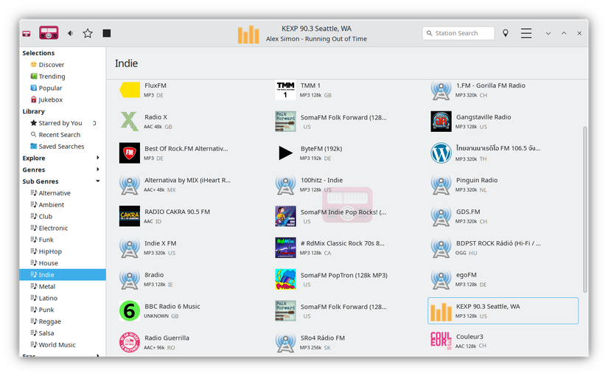Open the location pin menu

click(x=506, y=33)
